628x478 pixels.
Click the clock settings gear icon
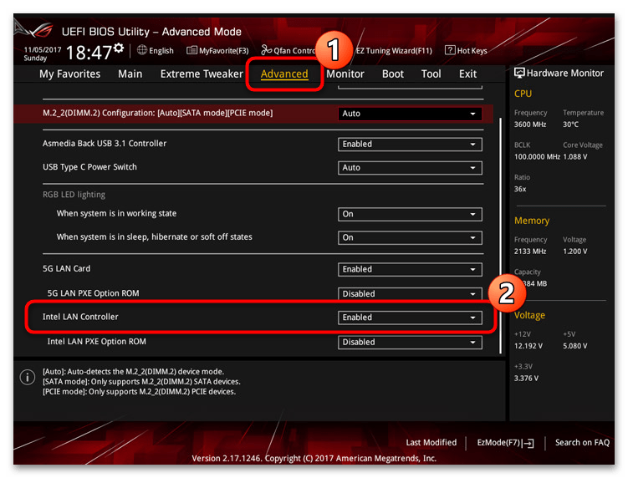(x=118, y=48)
